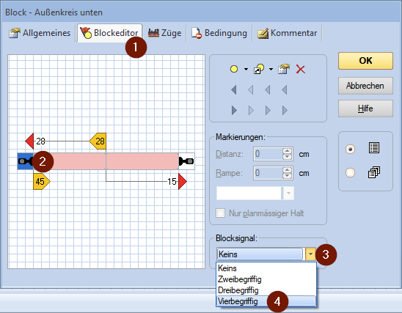Expand the yellow circle marker dropdown arrow
Screen dimensions: 402x313
(246, 69)
